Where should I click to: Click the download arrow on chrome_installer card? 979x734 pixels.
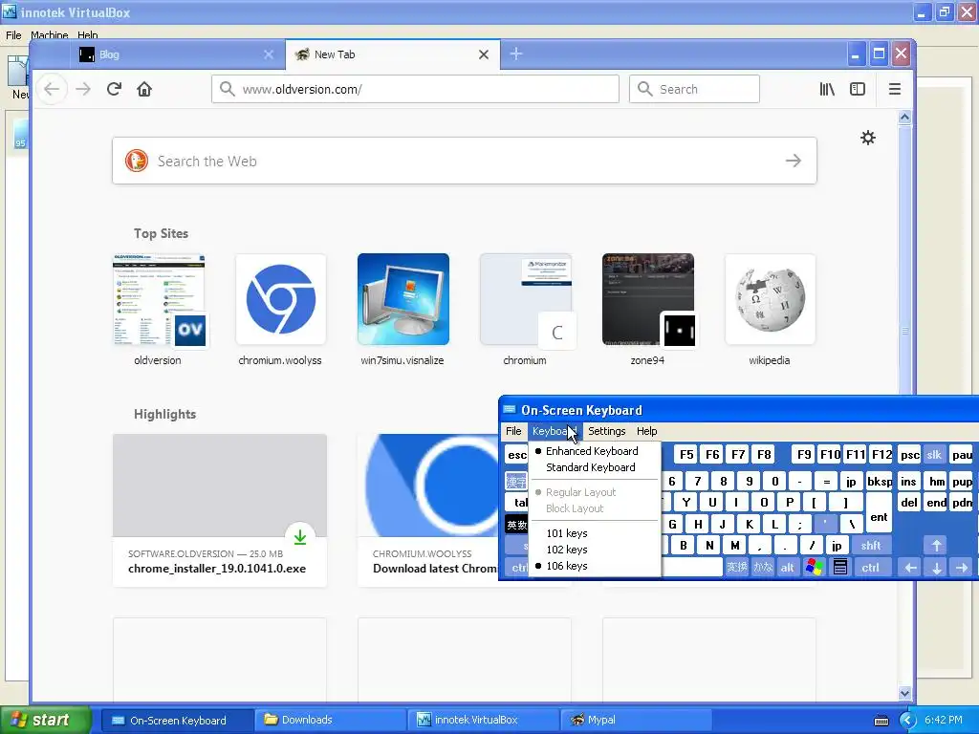tap(299, 537)
